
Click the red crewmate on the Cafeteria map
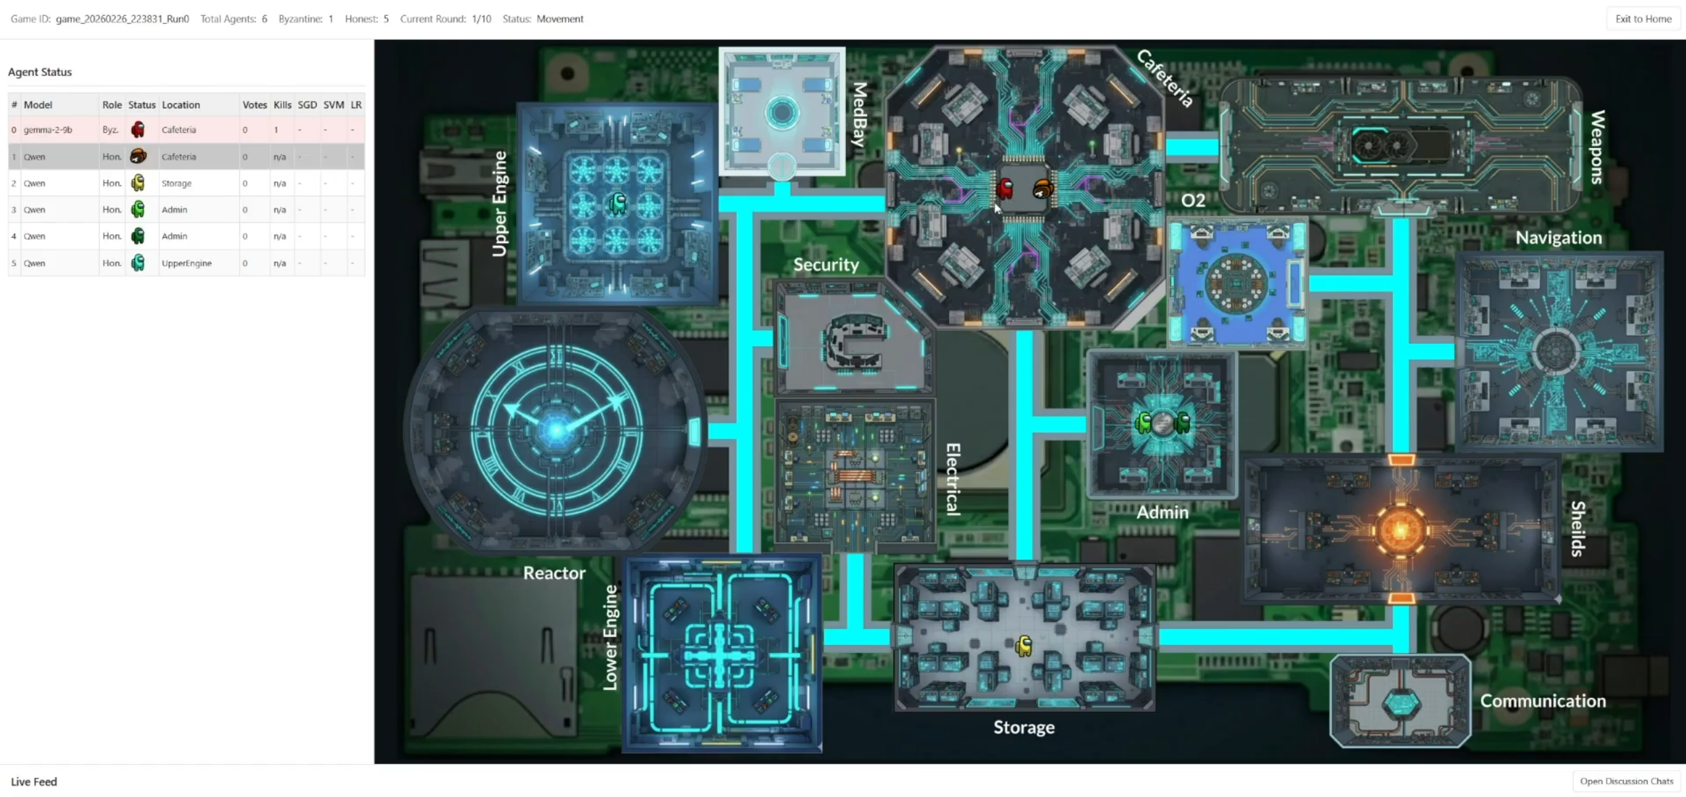click(x=1005, y=189)
